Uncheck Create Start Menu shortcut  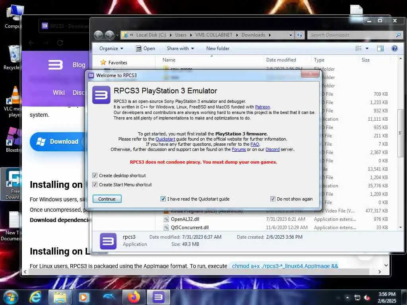pos(95,184)
